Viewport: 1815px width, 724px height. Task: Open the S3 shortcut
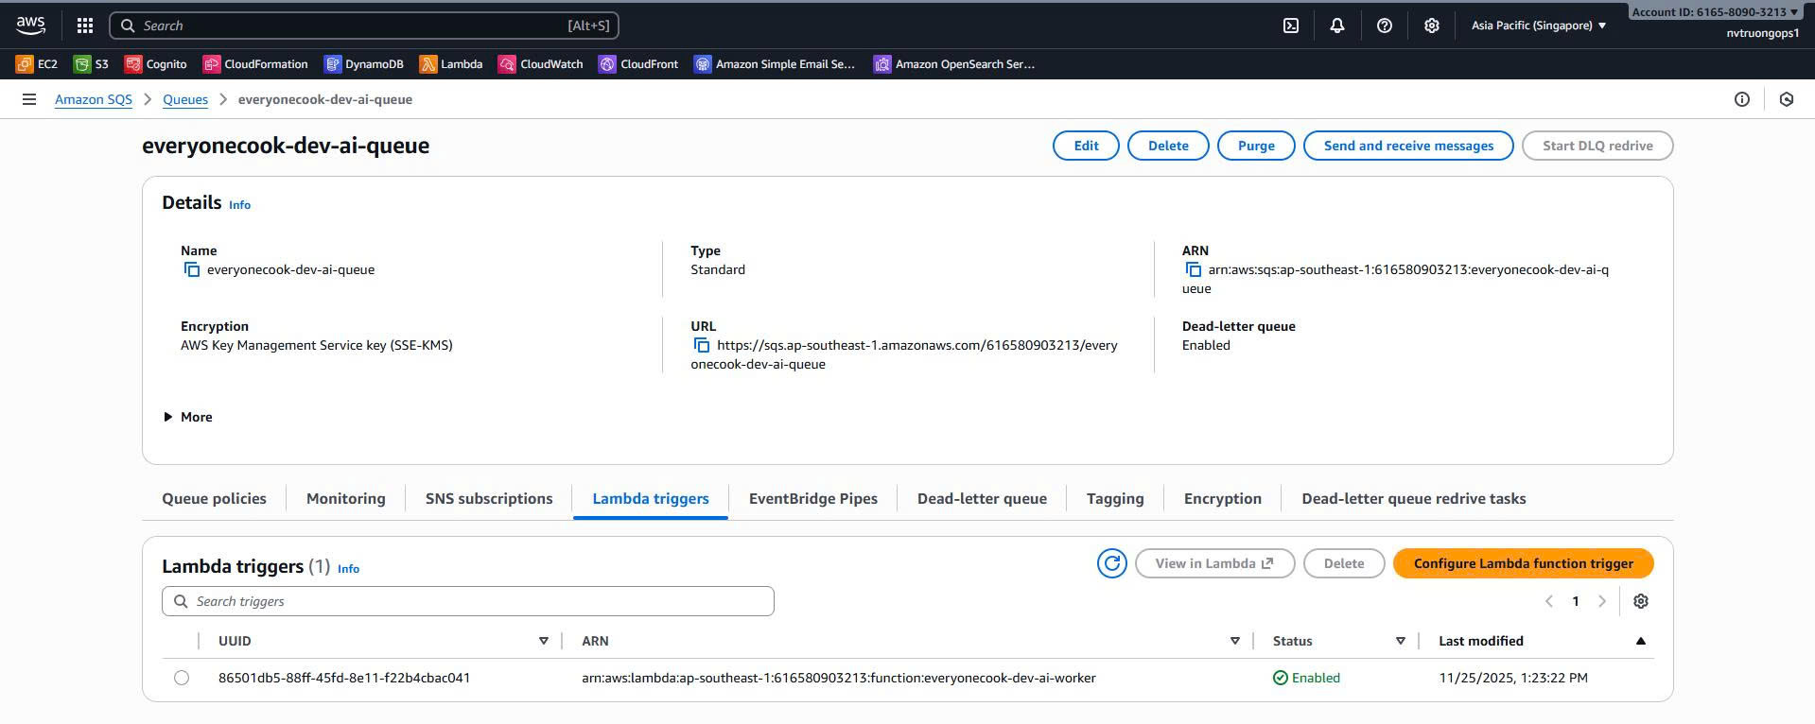point(92,64)
